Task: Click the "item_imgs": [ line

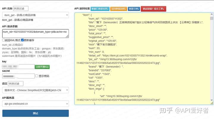Action: 96,89
